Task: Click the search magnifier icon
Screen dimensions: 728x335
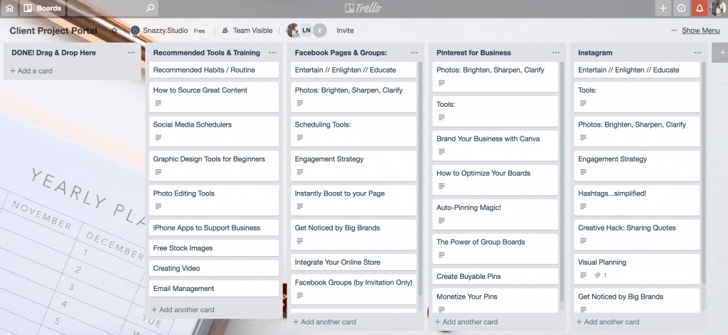Action: point(149,8)
